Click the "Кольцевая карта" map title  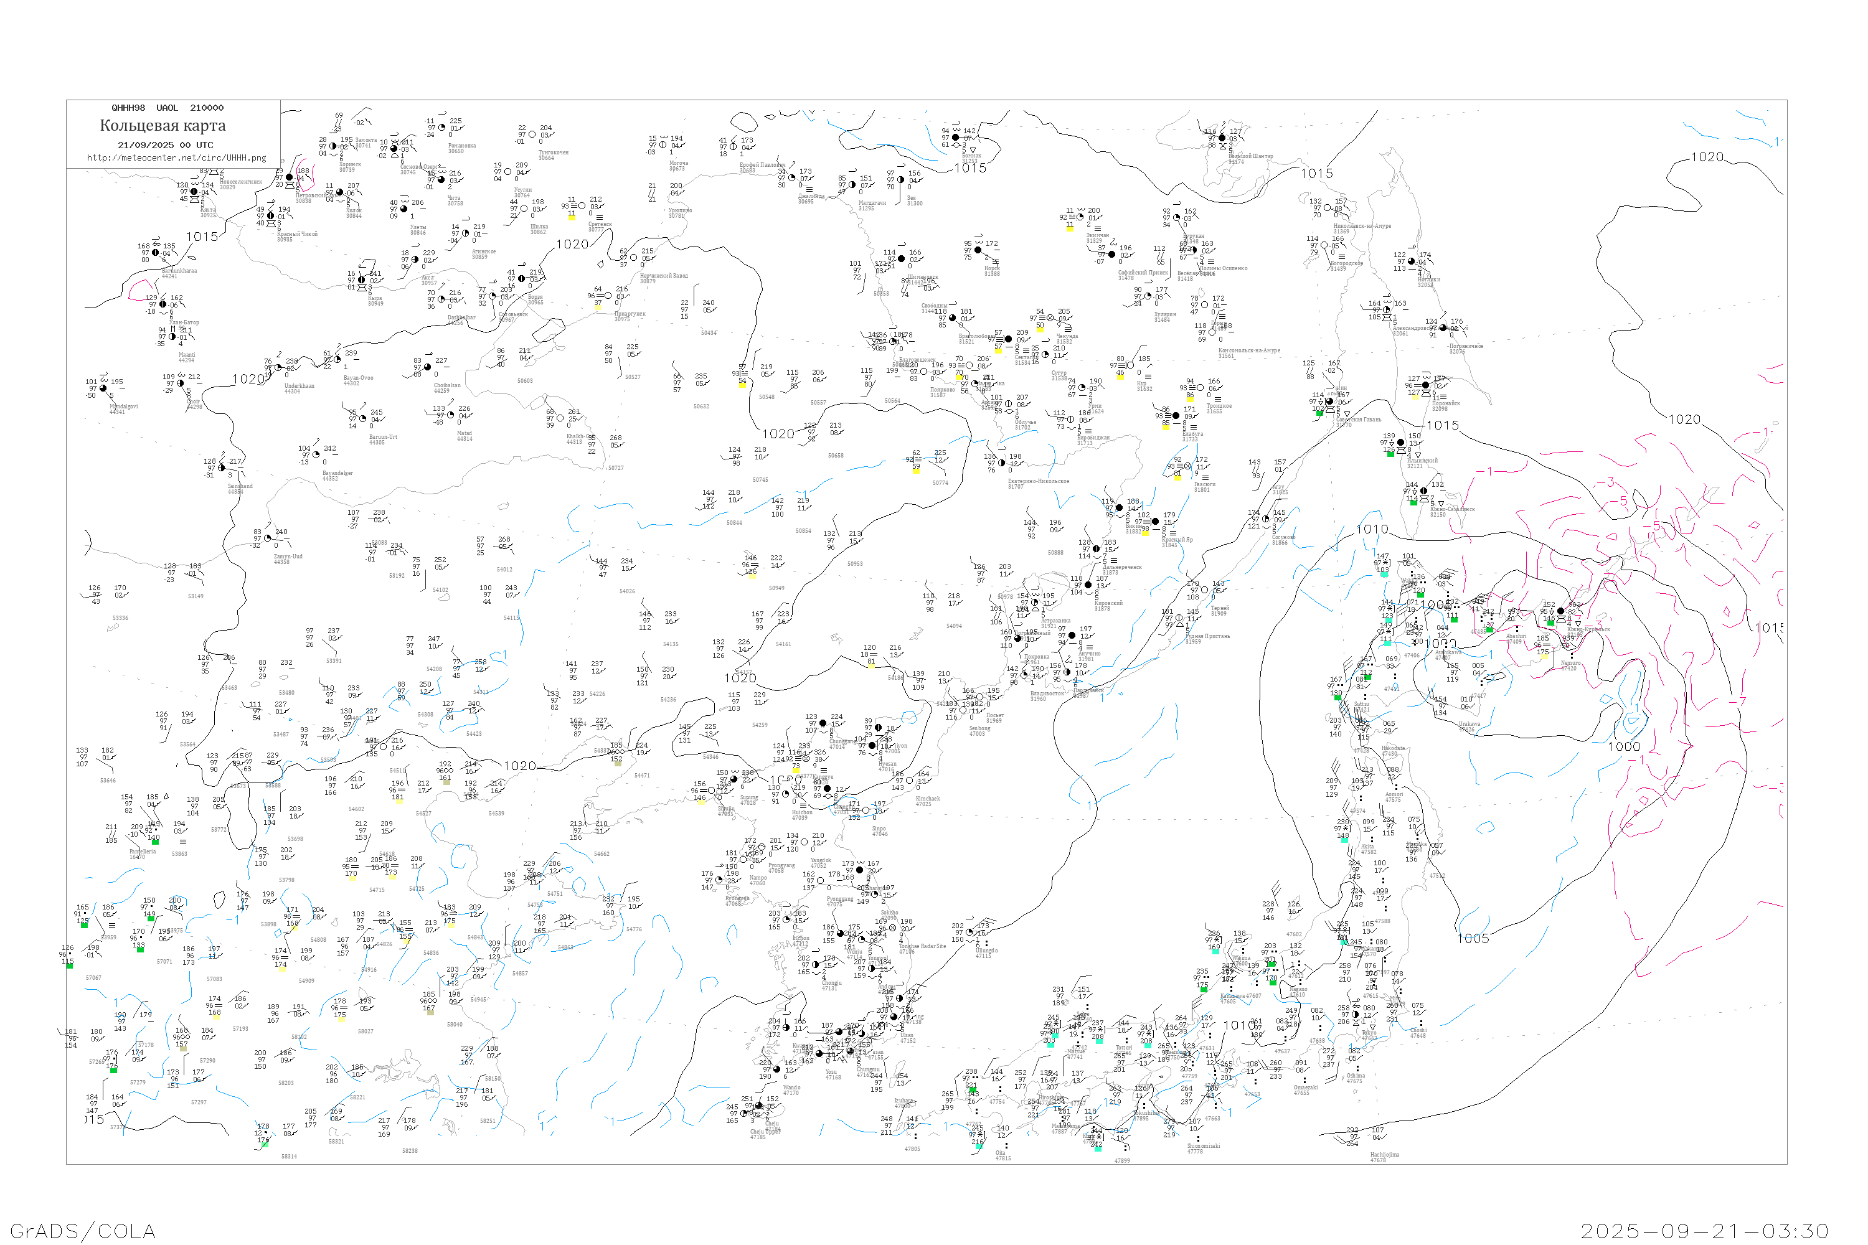[163, 126]
